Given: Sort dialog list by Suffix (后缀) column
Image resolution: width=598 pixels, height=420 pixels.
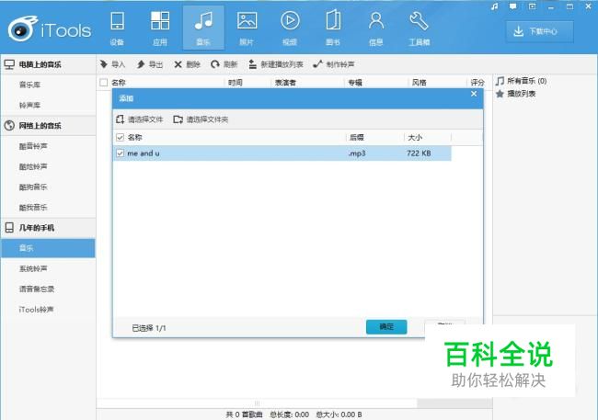Looking at the screenshot, I should click(357, 137).
